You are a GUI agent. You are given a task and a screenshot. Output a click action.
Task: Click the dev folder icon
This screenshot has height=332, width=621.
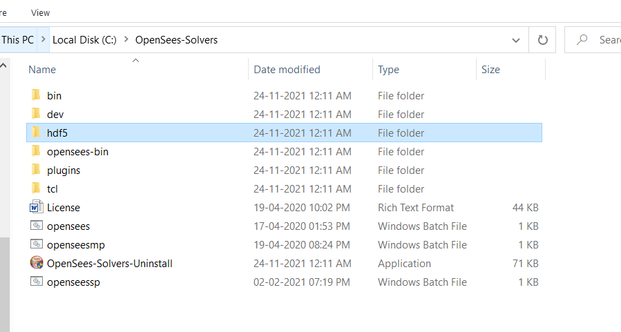point(36,114)
